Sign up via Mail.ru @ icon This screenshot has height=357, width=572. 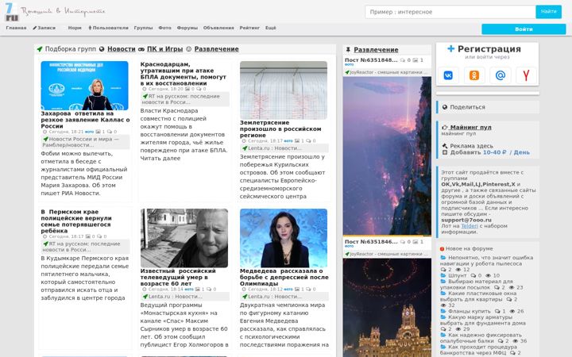[x=500, y=75]
